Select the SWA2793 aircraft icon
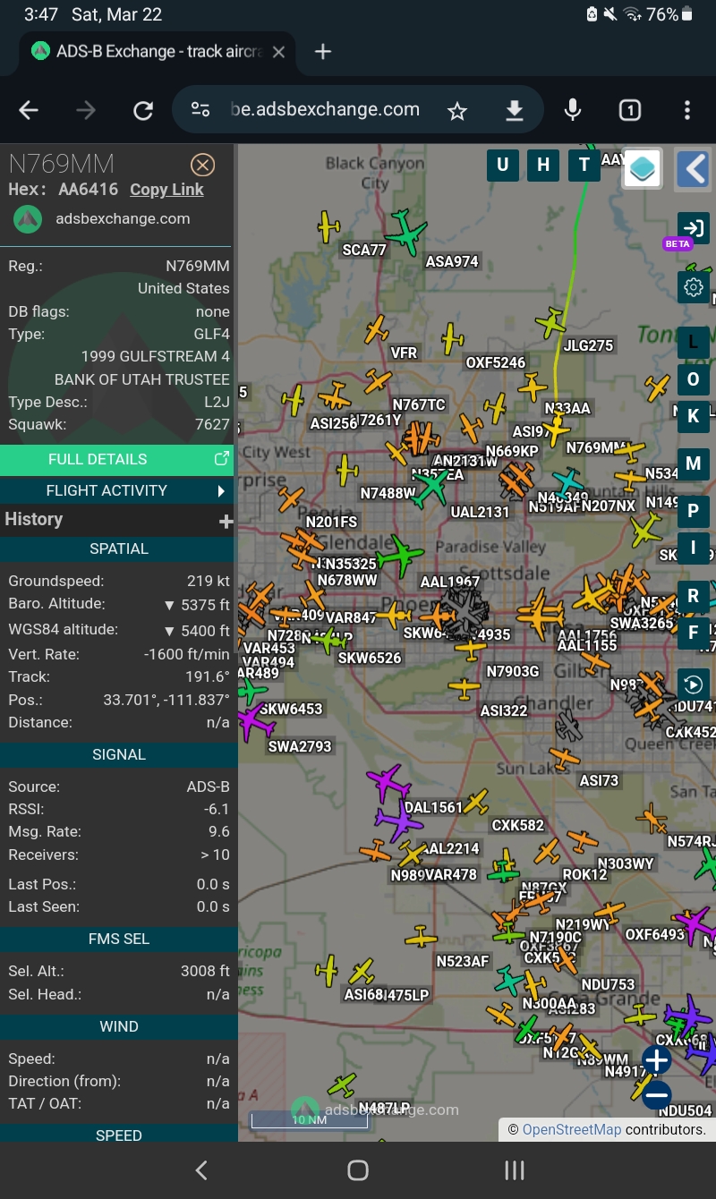 (x=257, y=721)
